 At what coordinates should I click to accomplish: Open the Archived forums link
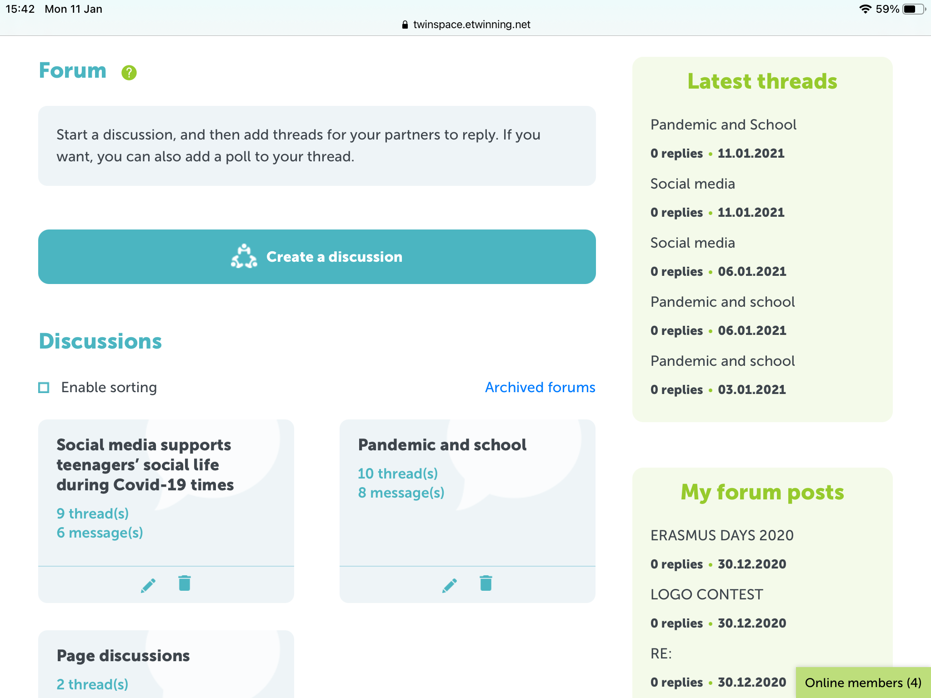540,387
